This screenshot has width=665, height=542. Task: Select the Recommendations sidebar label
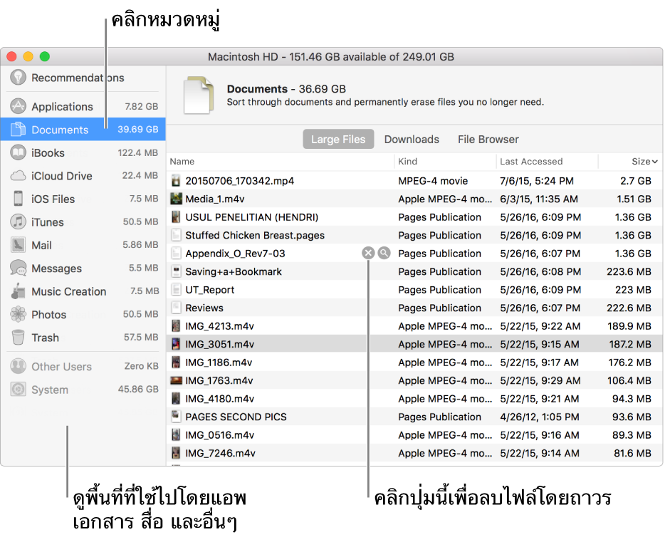(x=78, y=78)
